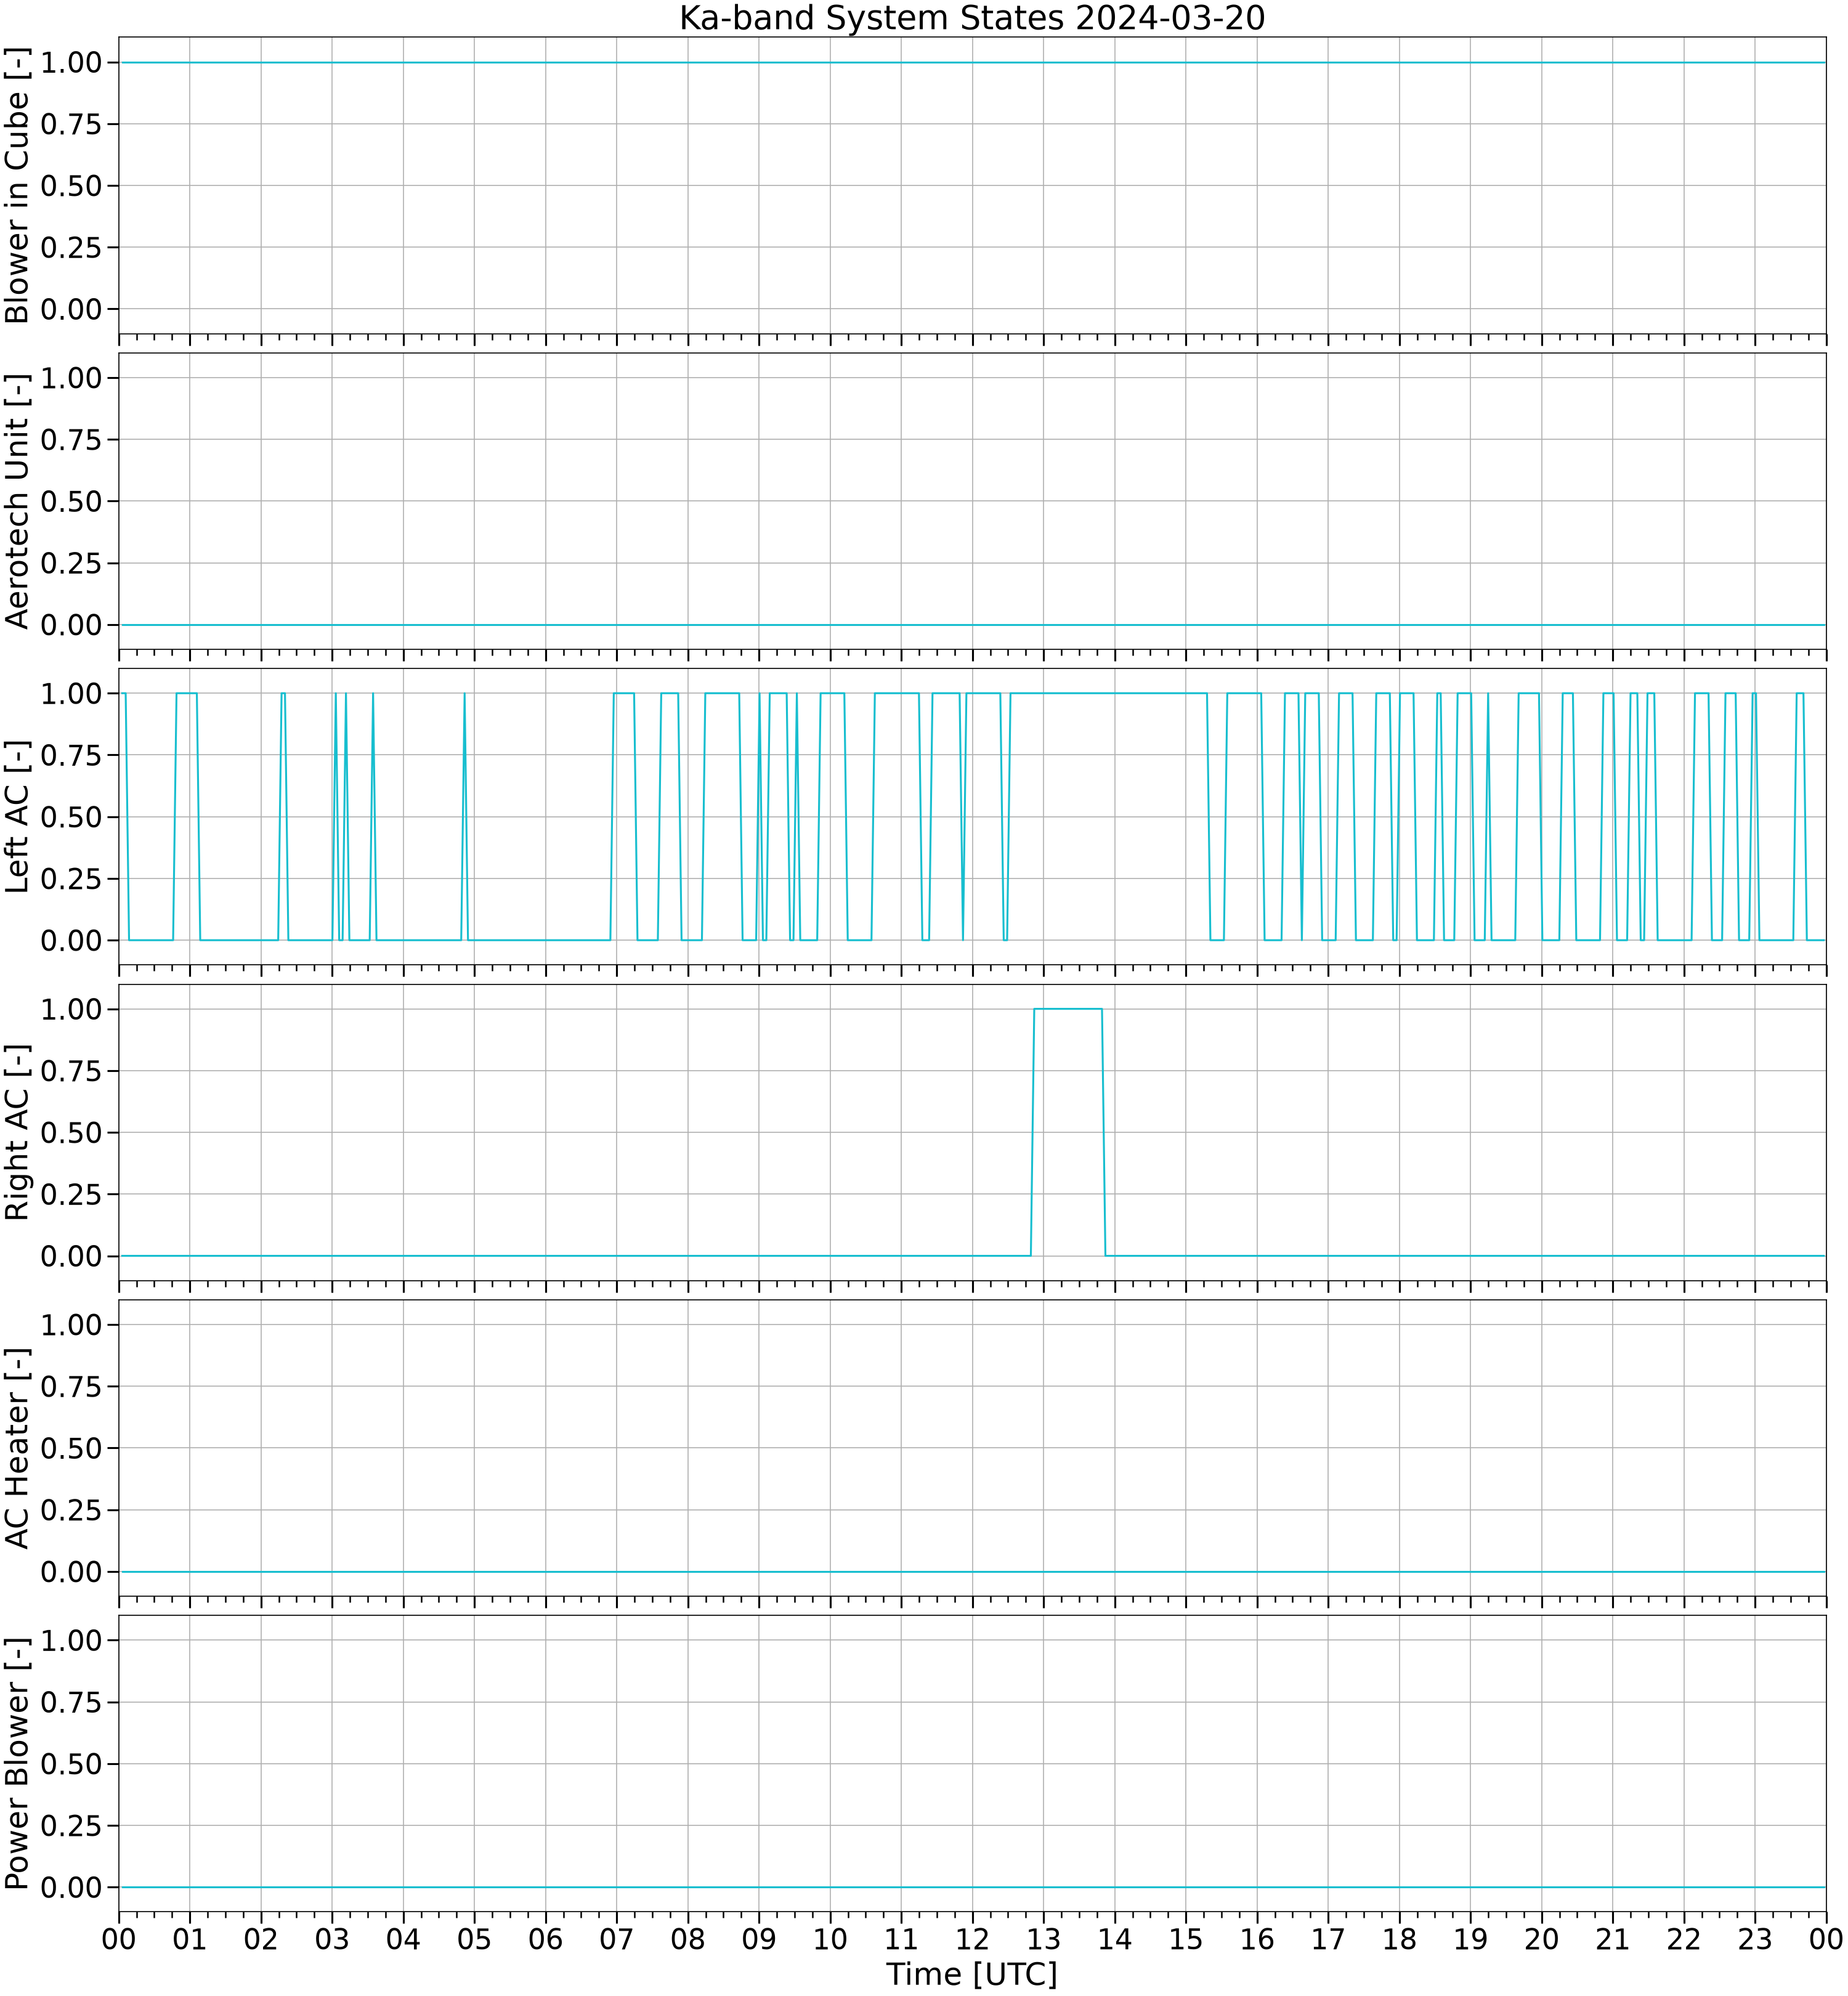1848x1996 pixels.
Task: Click the Aerotech Unit y-axis label
Action: click(18, 501)
